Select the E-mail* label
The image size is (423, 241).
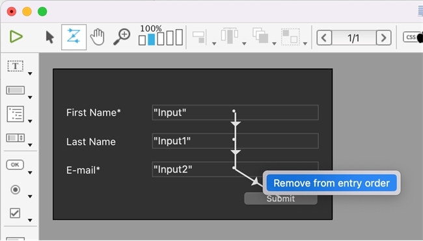(x=83, y=170)
